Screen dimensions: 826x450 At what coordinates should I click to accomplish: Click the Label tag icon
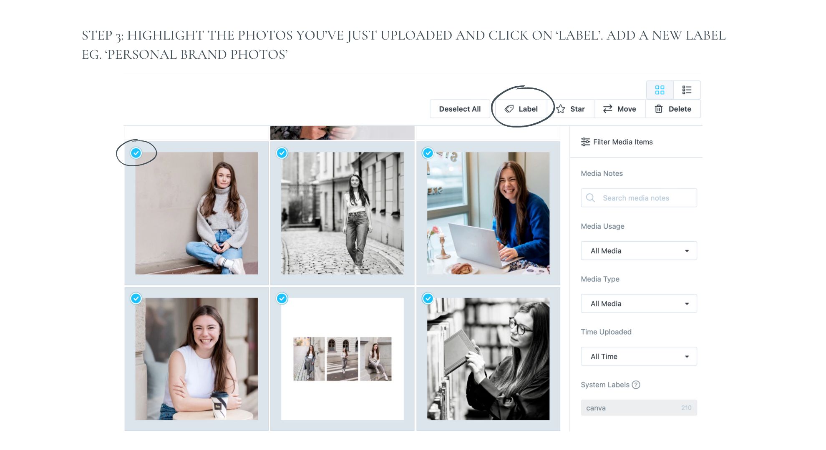tap(509, 109)
